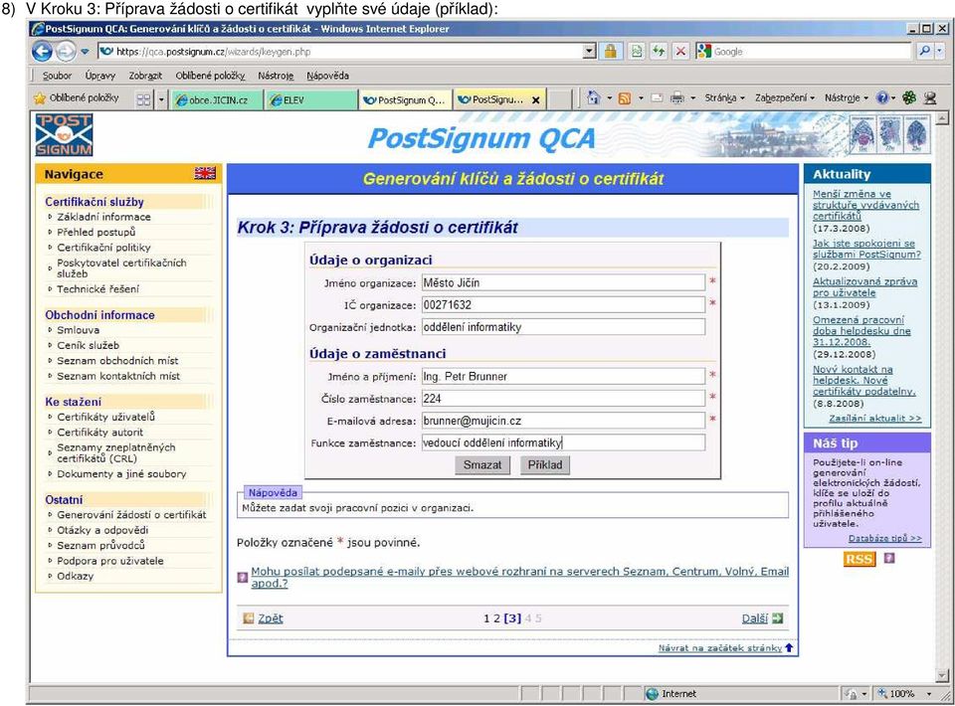Click the Internet zone globe in status bar
Screen dimensions: 955x706
point(653,694)
